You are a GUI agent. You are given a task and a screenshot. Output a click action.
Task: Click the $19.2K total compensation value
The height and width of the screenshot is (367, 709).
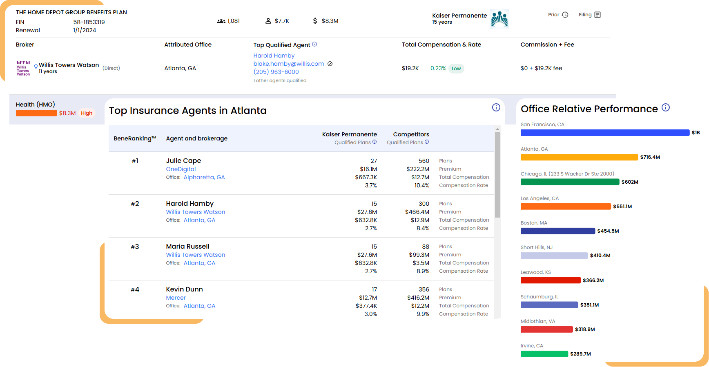(x=410, y=68)
